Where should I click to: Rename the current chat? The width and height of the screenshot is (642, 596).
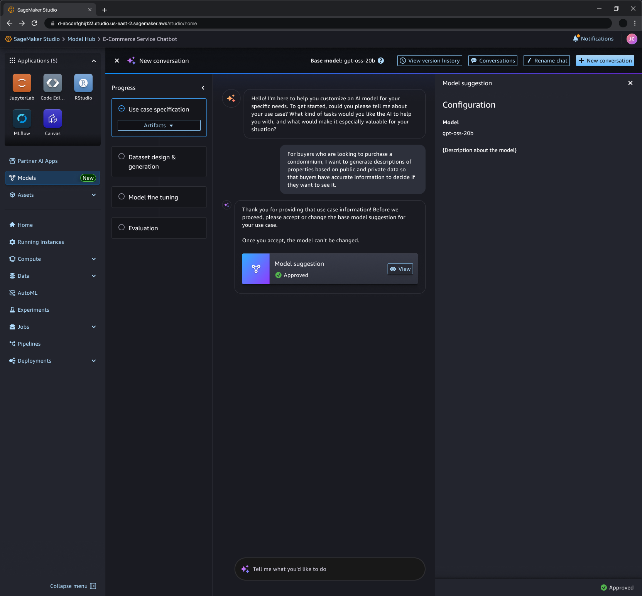(546, 61)
